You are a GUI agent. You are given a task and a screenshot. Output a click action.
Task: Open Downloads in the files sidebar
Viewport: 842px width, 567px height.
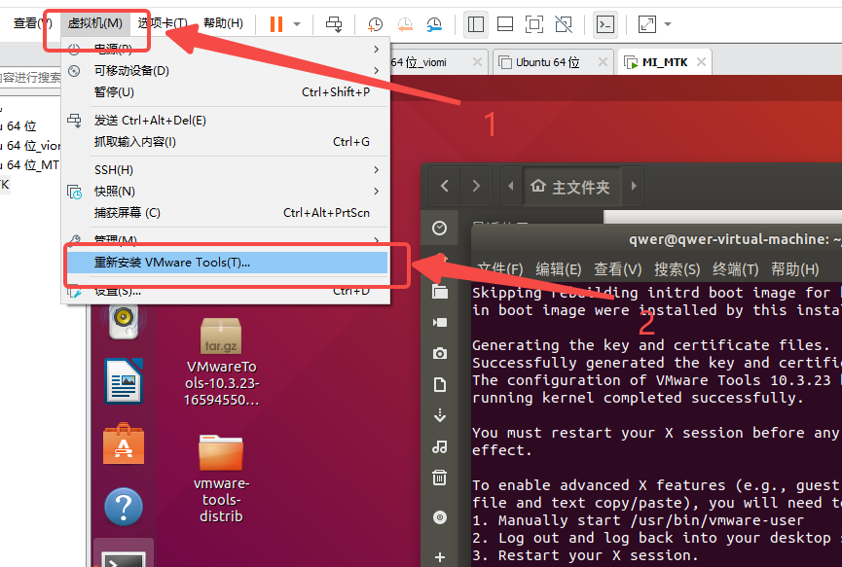tap(440, 415)
